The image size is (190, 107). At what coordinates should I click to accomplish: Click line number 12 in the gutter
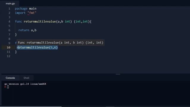point(9,56)
